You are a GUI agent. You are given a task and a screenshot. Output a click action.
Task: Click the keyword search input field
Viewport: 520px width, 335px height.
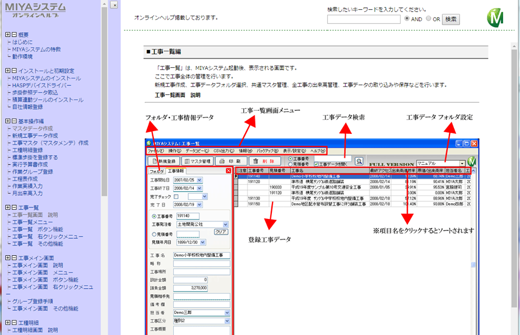(364, 20)
